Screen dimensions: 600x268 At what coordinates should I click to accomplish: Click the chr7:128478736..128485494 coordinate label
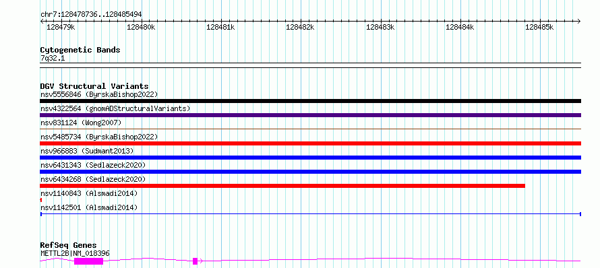(91, 15)
